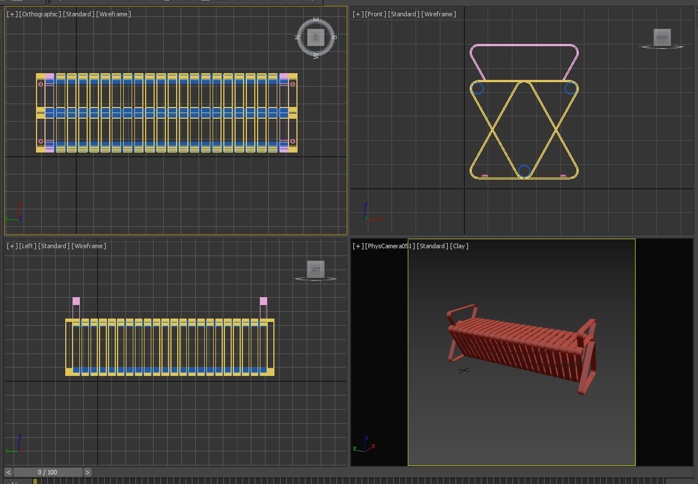Click the LEFT ViewCube in the Left viewport

coord(316,269)
